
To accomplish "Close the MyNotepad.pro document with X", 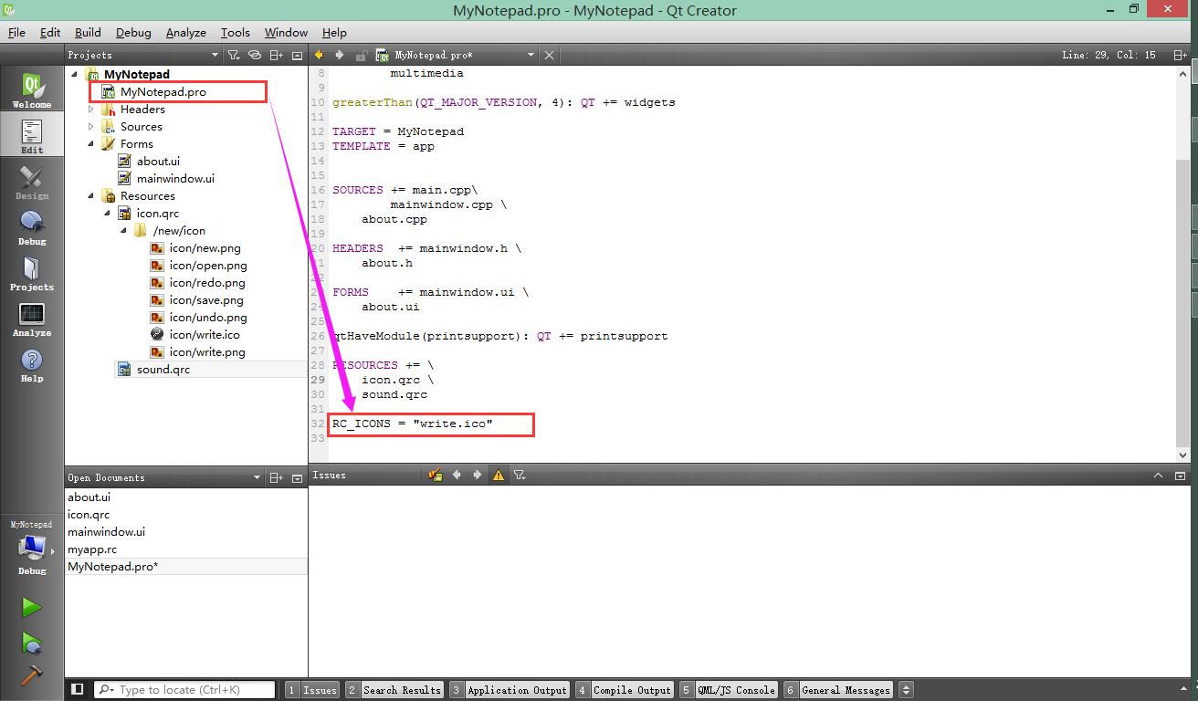I will pyautogui.click(x=549, y=55).
